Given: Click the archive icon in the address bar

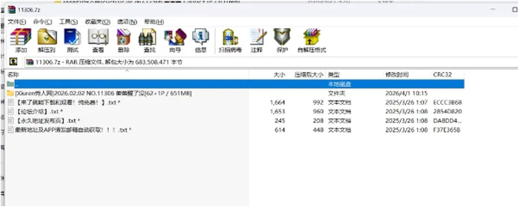Looking at the screenshot, I should [x=30, y=62].
